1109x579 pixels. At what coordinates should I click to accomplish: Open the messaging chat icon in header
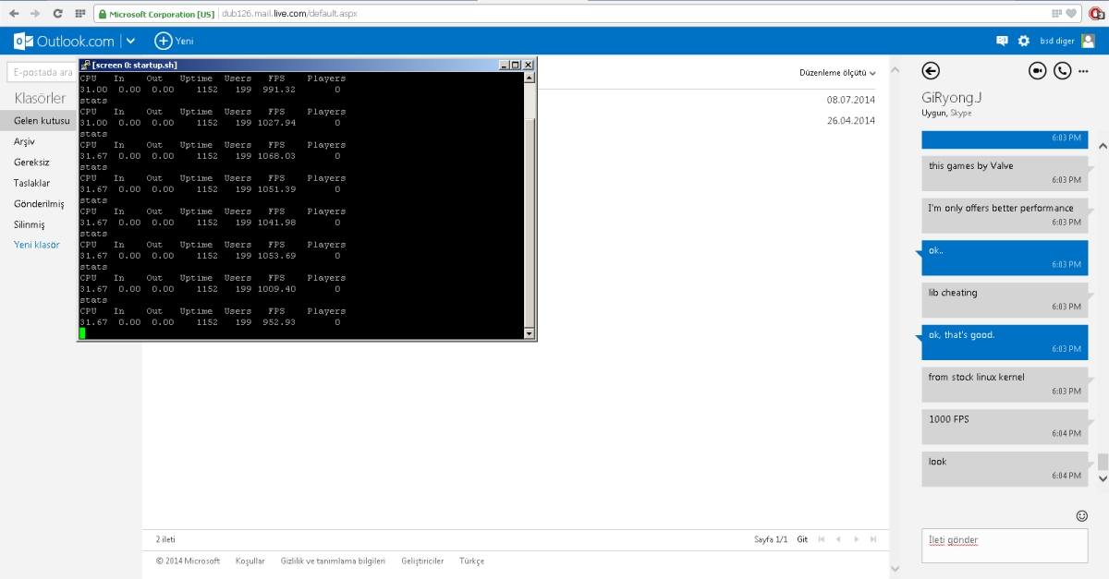point(1002,41)
